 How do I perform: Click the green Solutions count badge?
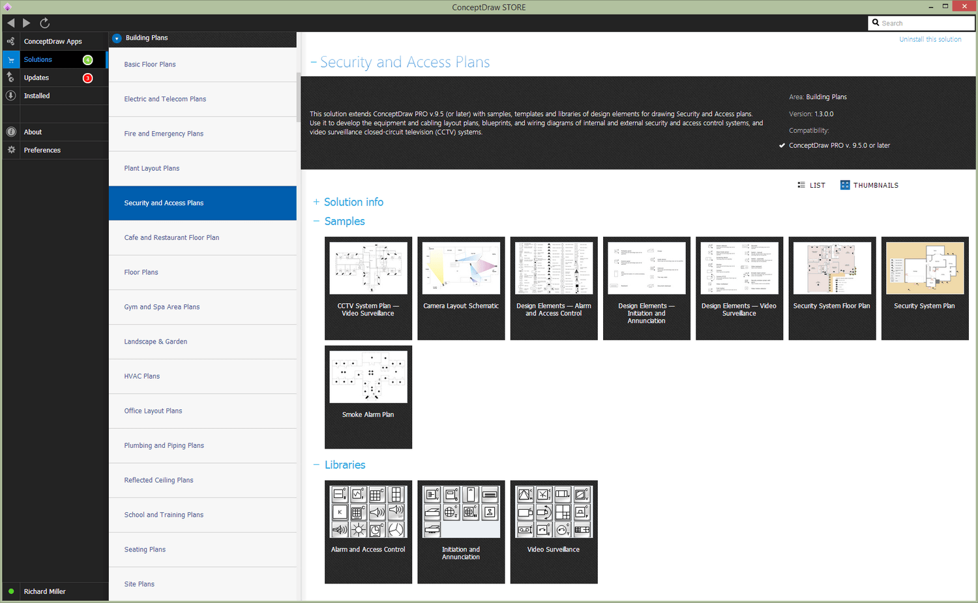click(x=88, y=60)
